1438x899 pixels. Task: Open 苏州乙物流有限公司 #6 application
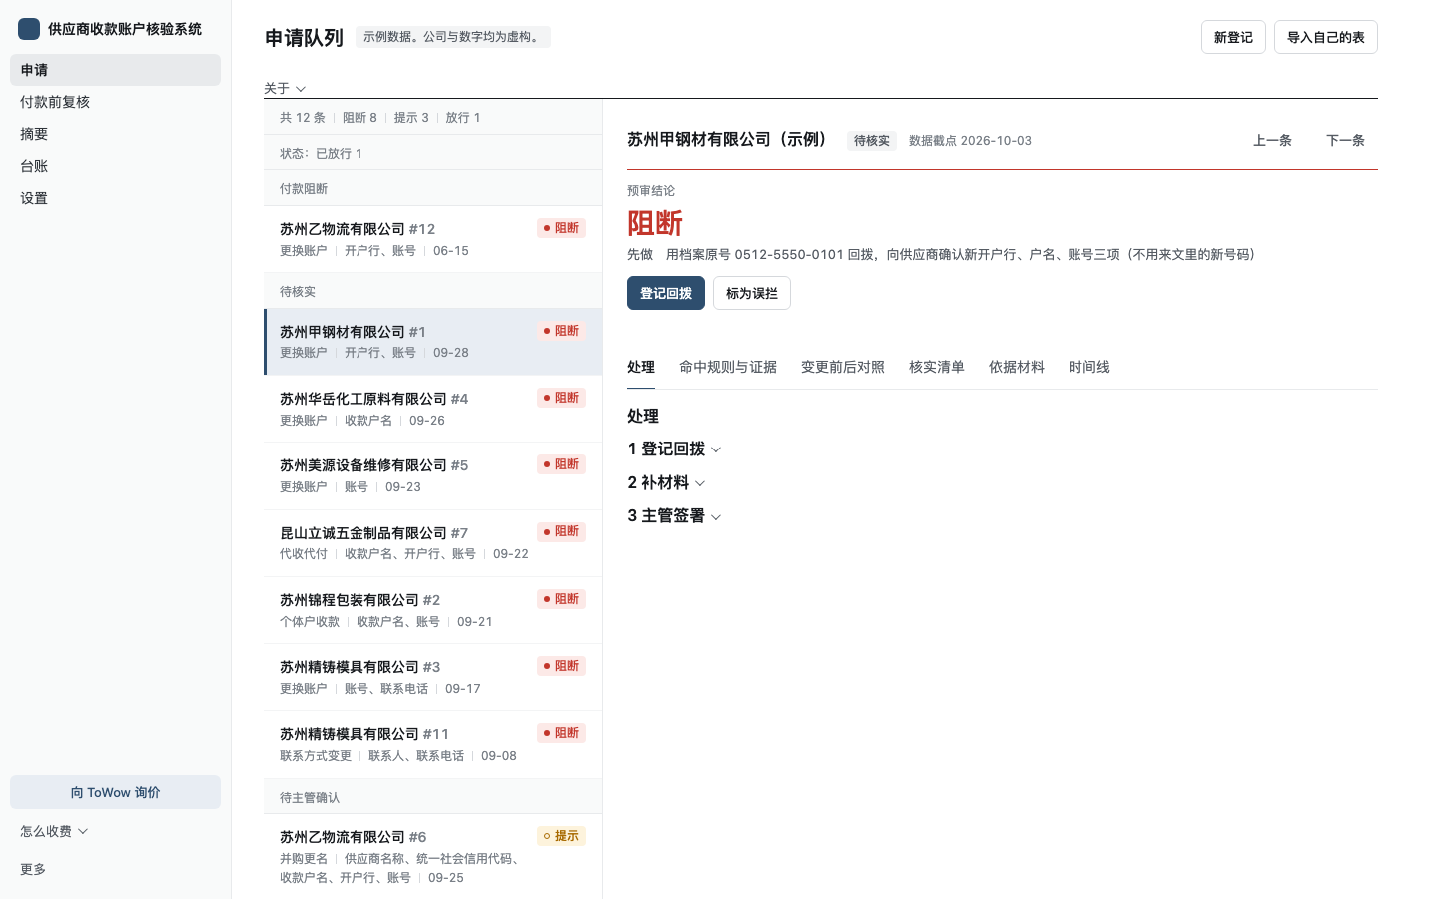pyautogui.click(x=432, y=856)
